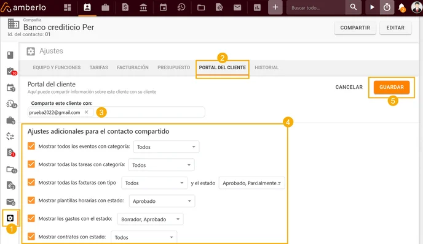This screenshot has height=244, width=423.
Task: Open the transfer arrows sidebar icon
Action: point(10,136)
